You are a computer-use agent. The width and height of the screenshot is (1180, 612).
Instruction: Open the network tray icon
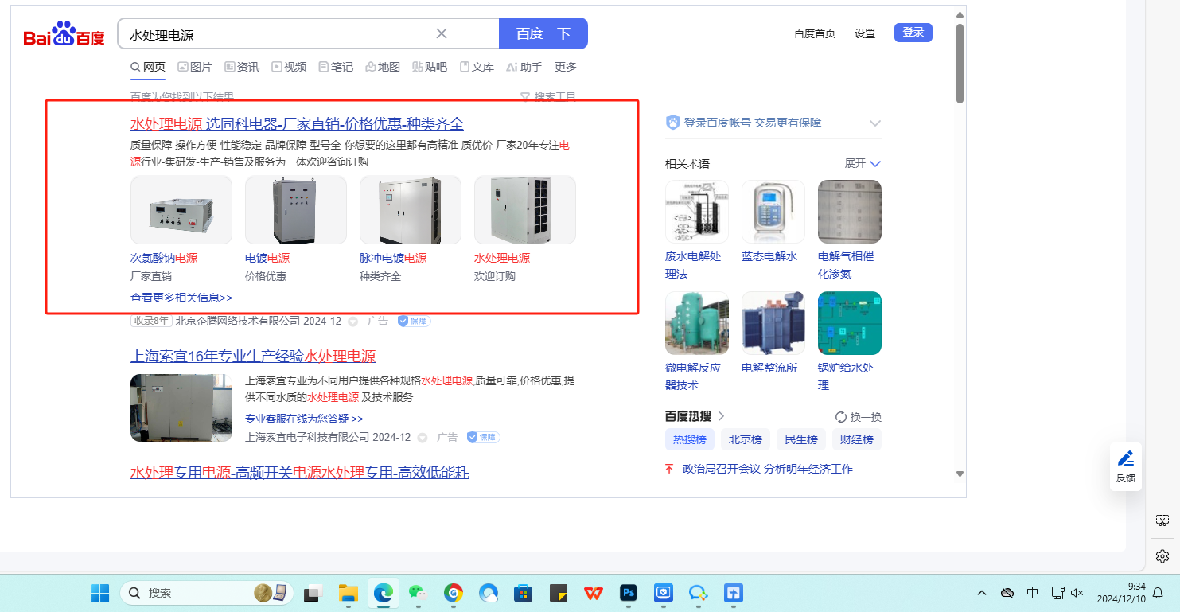(1057, 593)
